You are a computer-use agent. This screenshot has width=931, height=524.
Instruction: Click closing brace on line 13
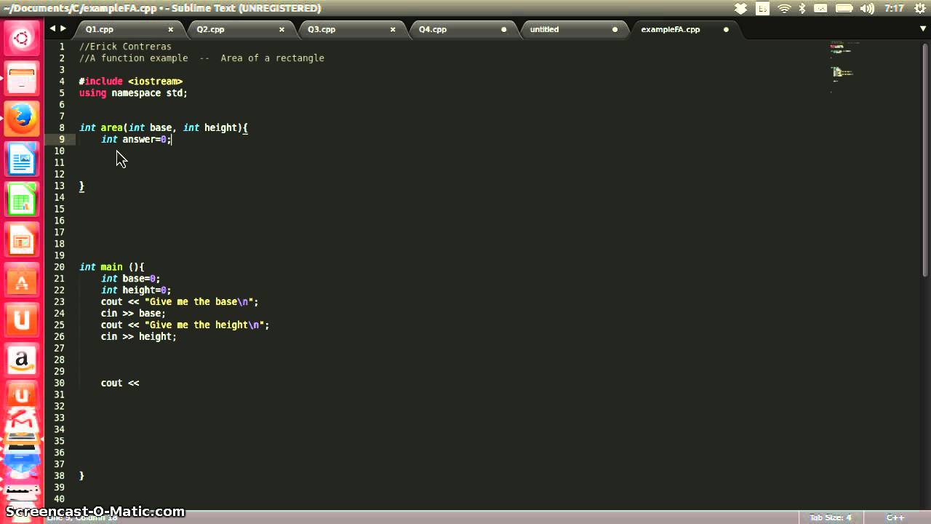pyautogui.click(x=81, y=186)
